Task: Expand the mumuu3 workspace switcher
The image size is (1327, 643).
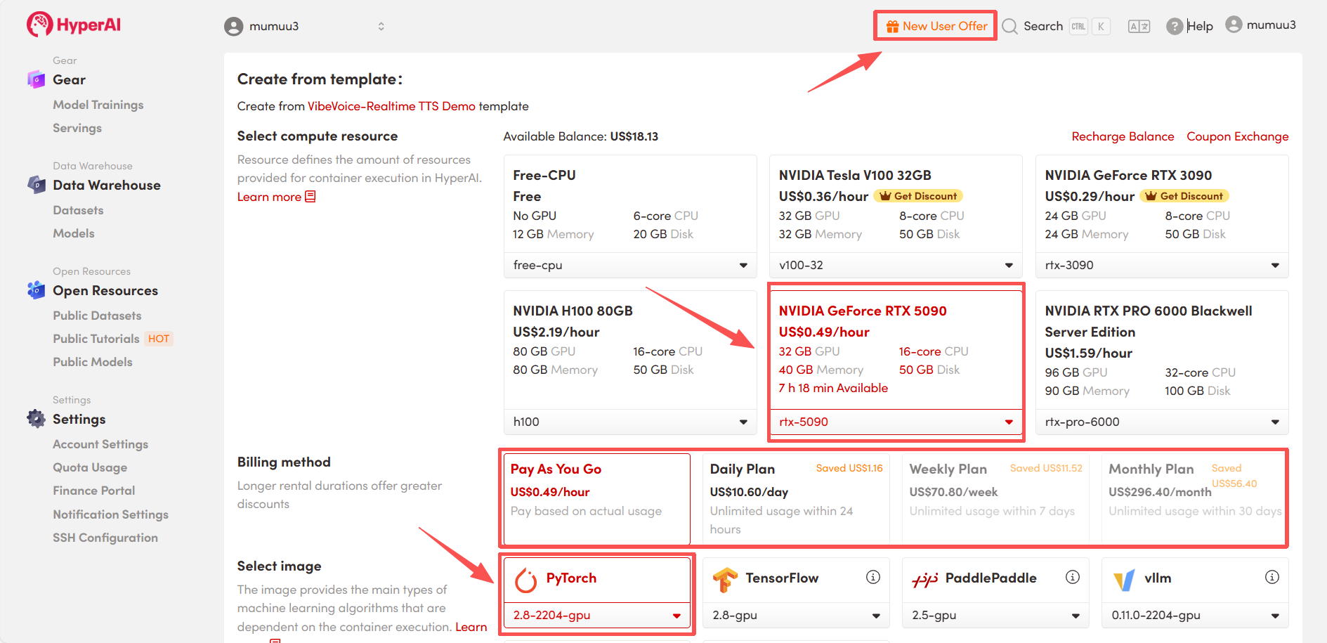Action: click(x=381, y=27)
